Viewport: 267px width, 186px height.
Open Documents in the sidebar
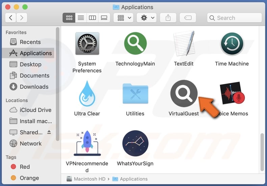click(28, 76)
